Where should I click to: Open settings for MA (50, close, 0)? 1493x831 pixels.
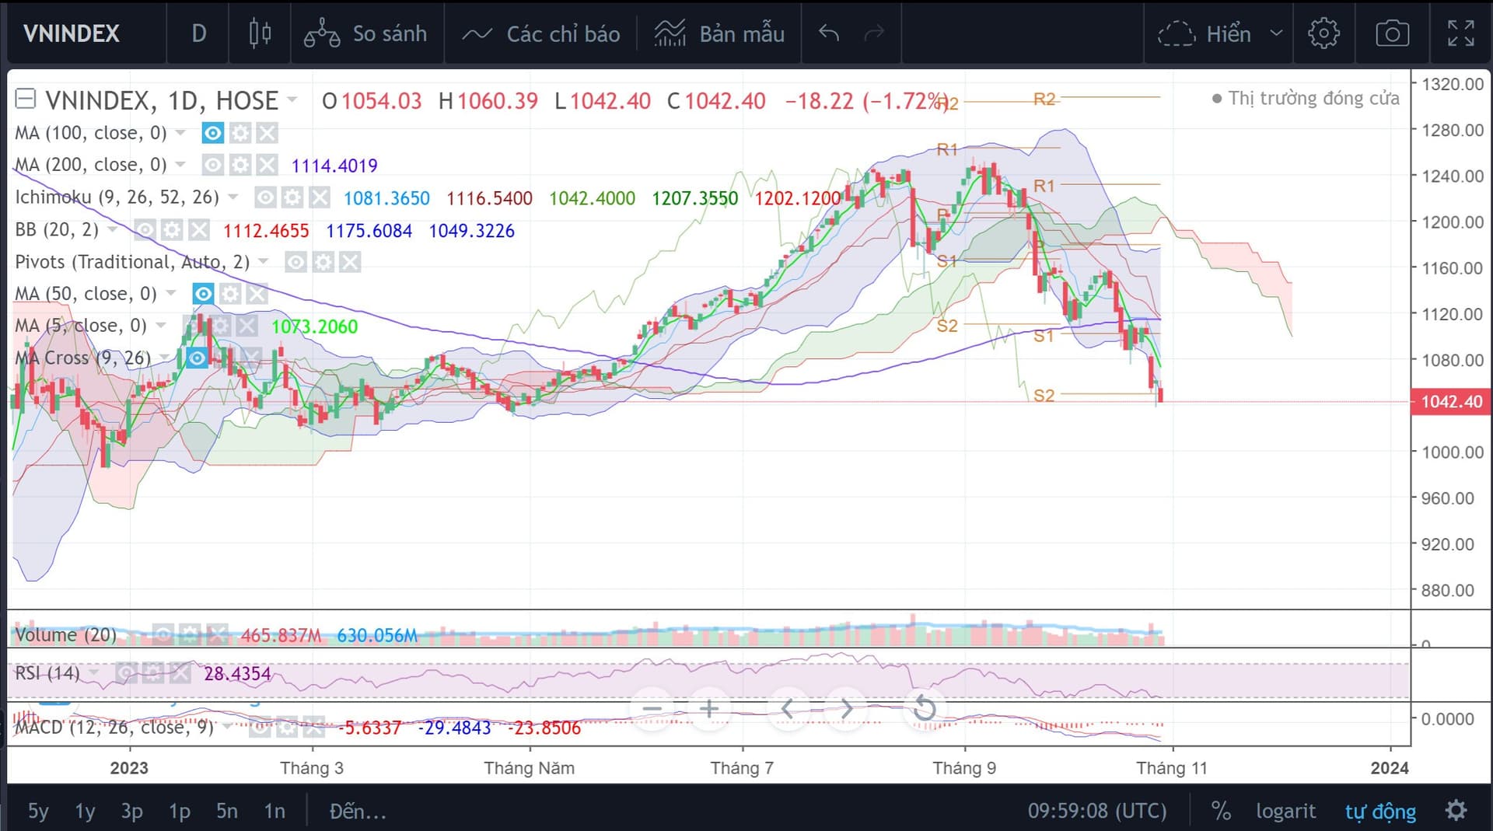coord(230,294)
